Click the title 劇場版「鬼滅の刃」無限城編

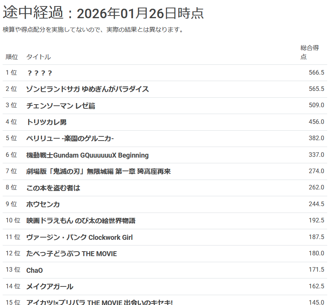(x=98, y=171)
